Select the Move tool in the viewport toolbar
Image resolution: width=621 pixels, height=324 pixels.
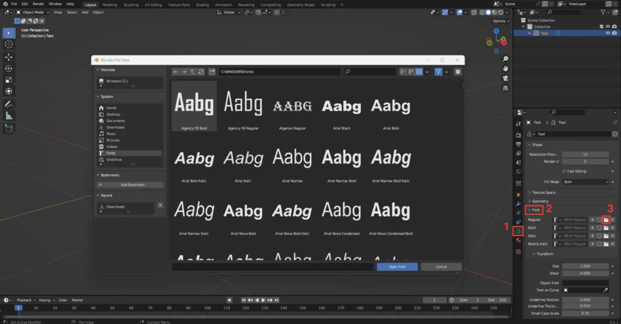(8, 57)
